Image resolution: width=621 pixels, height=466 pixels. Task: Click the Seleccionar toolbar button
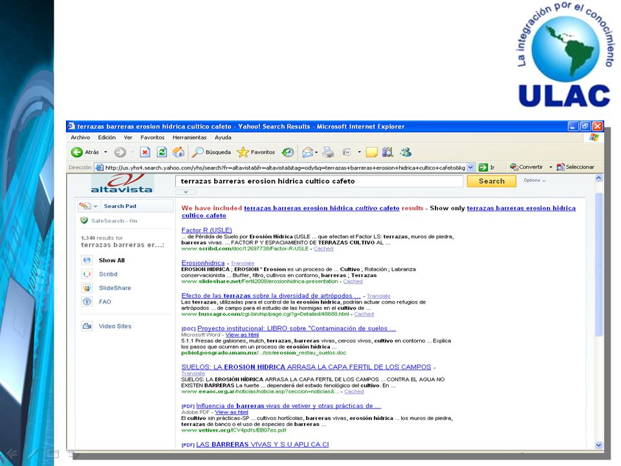click(x=576, y=167)
